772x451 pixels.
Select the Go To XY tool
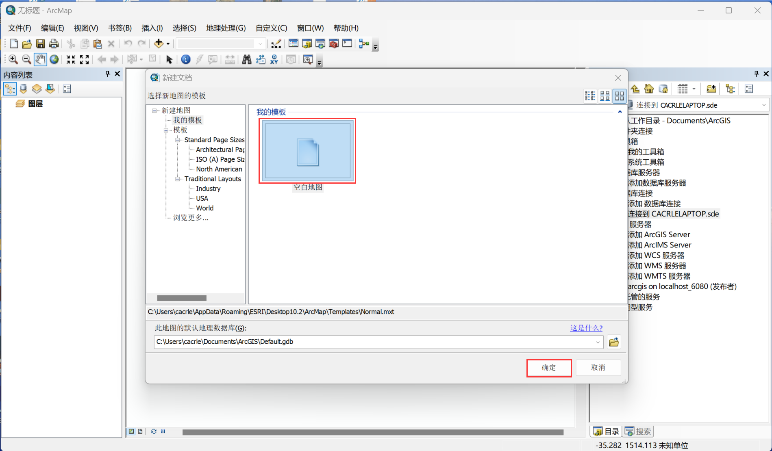click(x=274, y=59)
